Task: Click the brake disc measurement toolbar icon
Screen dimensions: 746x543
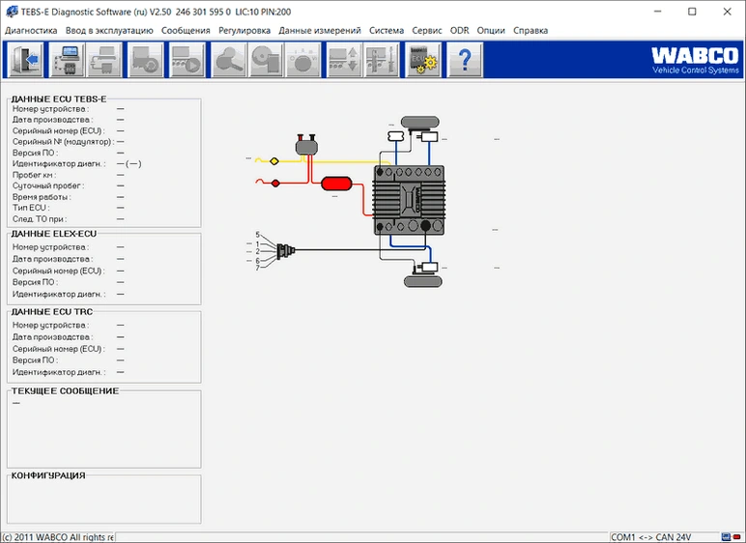Action: point(266,60)
